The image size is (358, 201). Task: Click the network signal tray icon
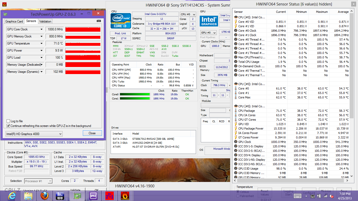326,196
